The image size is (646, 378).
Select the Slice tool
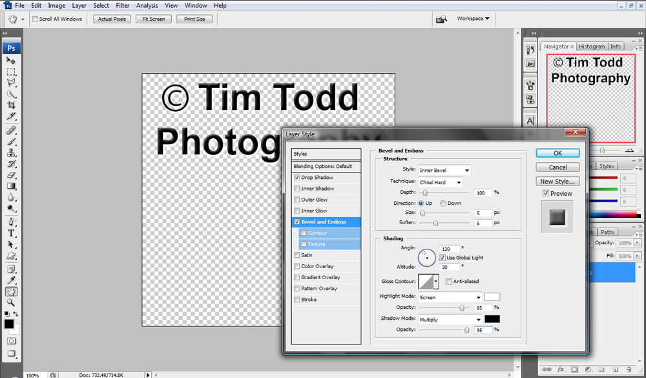pos(11,116)
